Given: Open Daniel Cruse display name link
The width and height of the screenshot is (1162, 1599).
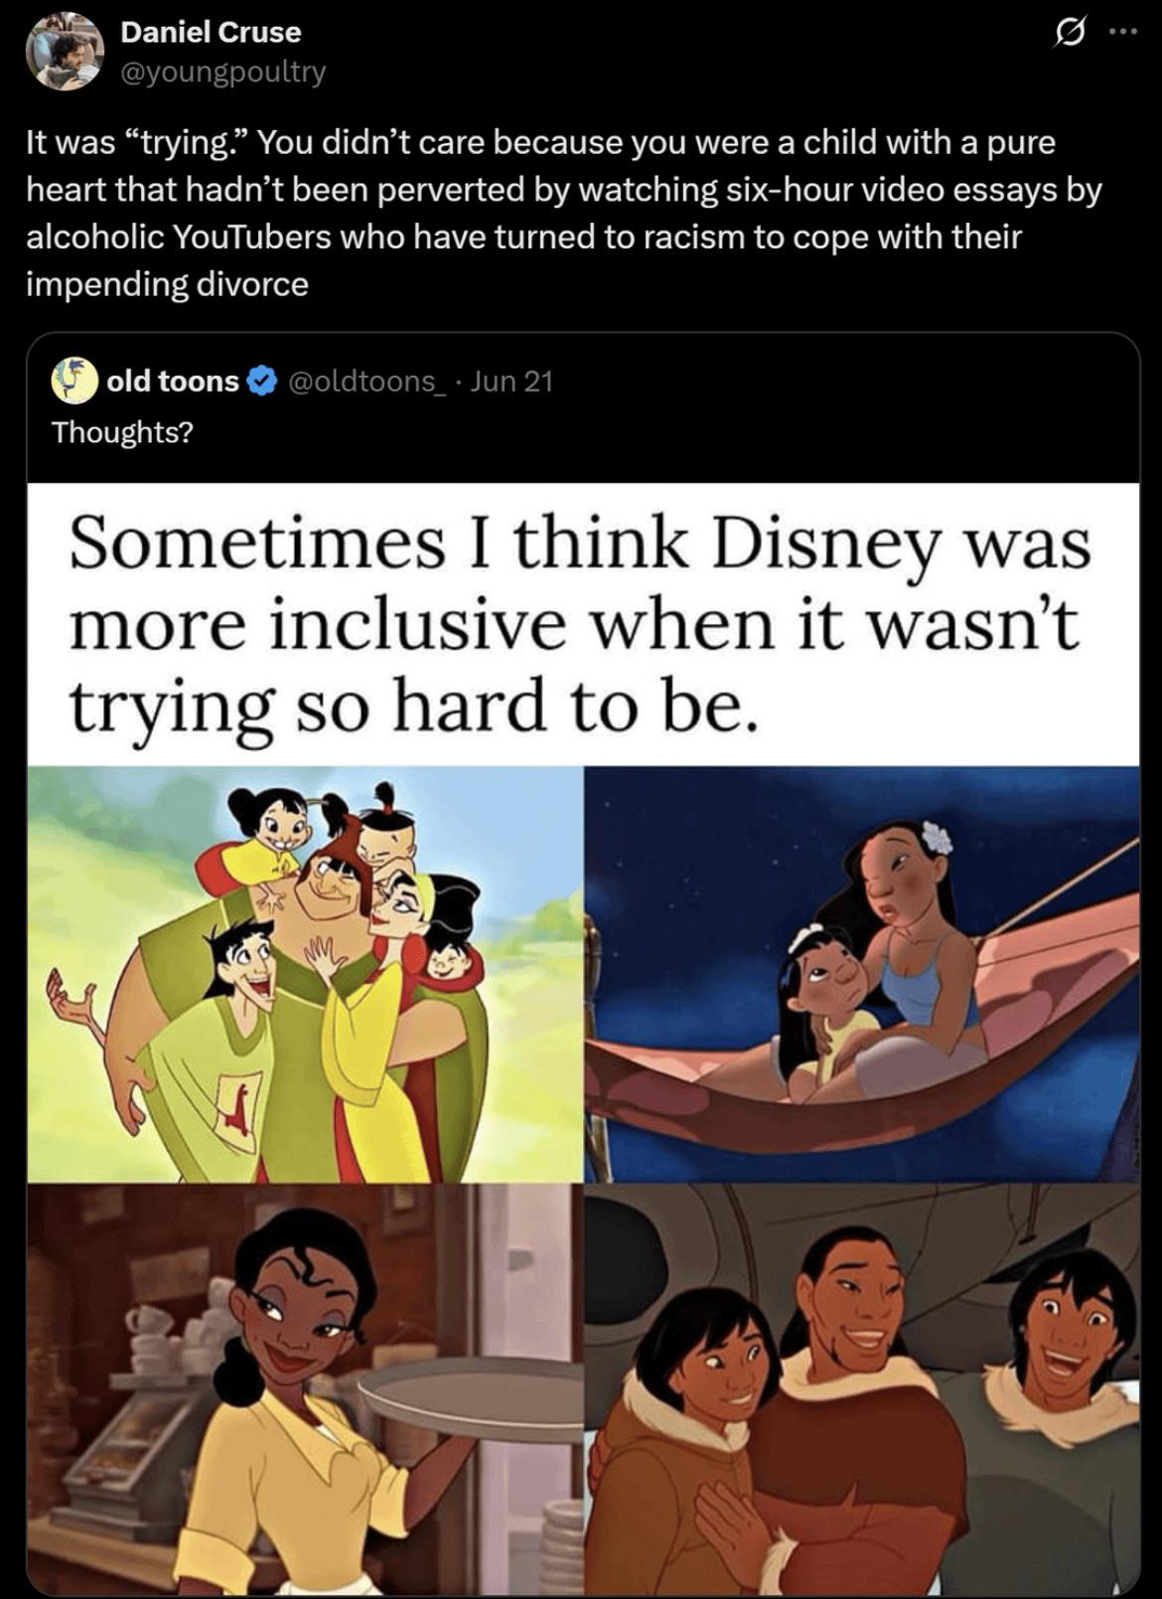Looking at the screenshot, I should pos(211,32).
